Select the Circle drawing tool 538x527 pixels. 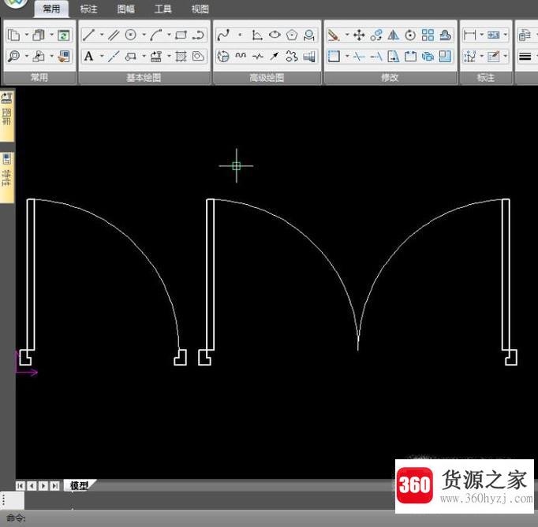[131, 35]
